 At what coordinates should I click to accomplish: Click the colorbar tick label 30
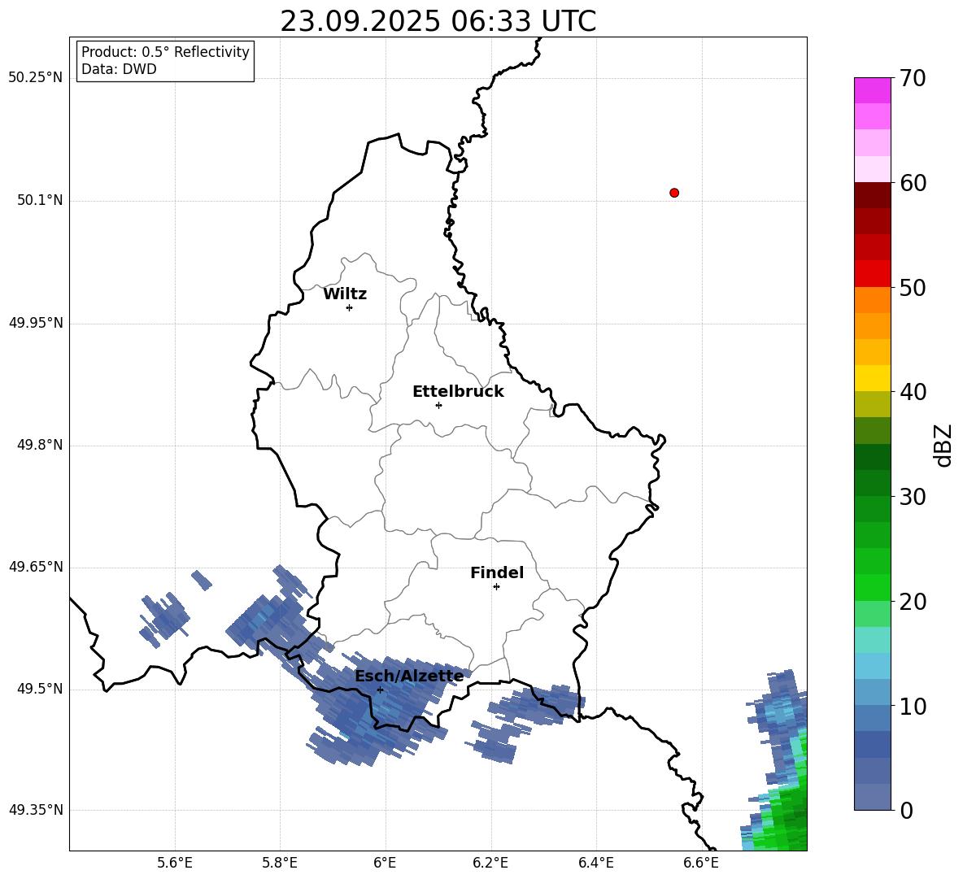pyautogui.click(x=913, y=497)
